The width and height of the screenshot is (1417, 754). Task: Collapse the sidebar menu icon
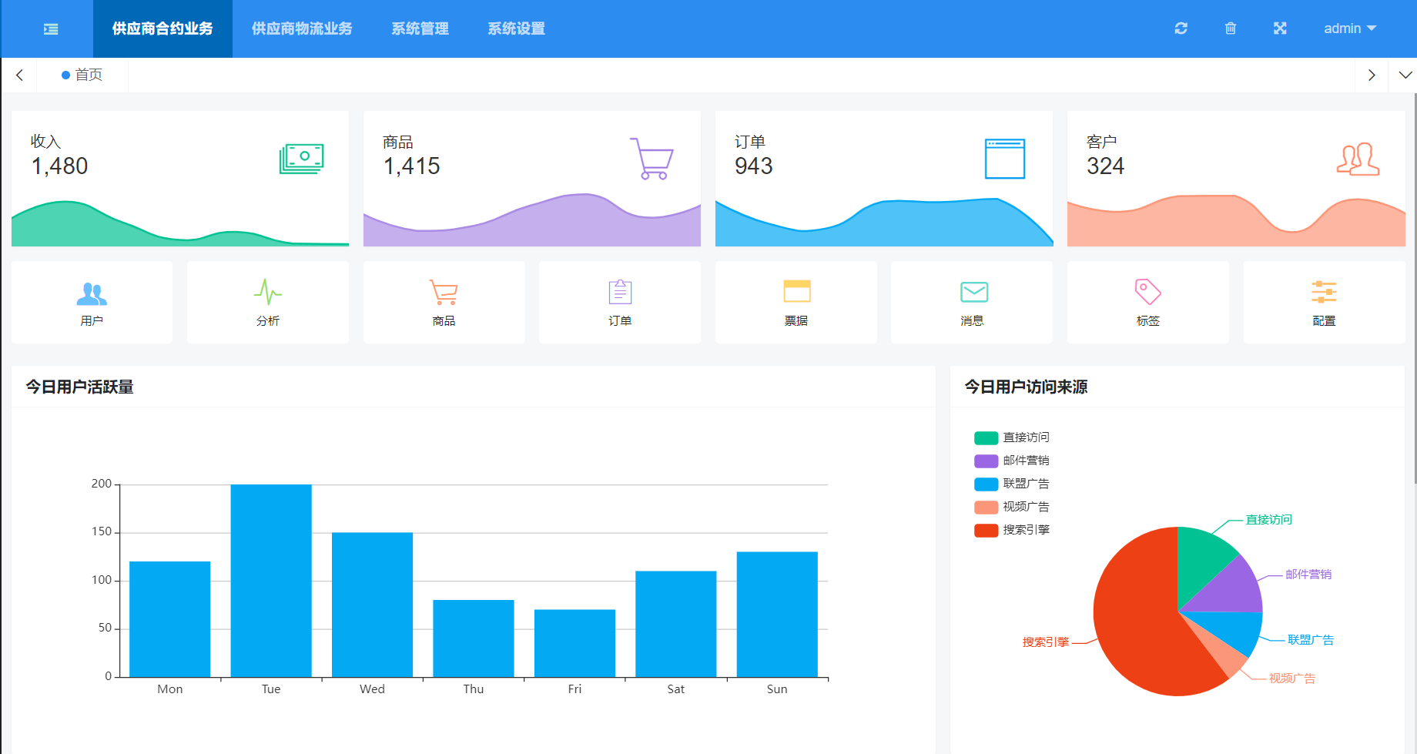51,29
